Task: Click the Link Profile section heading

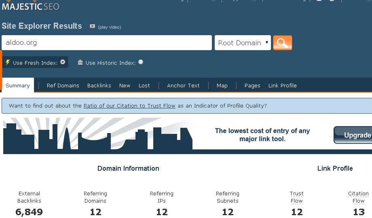Action: 335,168
